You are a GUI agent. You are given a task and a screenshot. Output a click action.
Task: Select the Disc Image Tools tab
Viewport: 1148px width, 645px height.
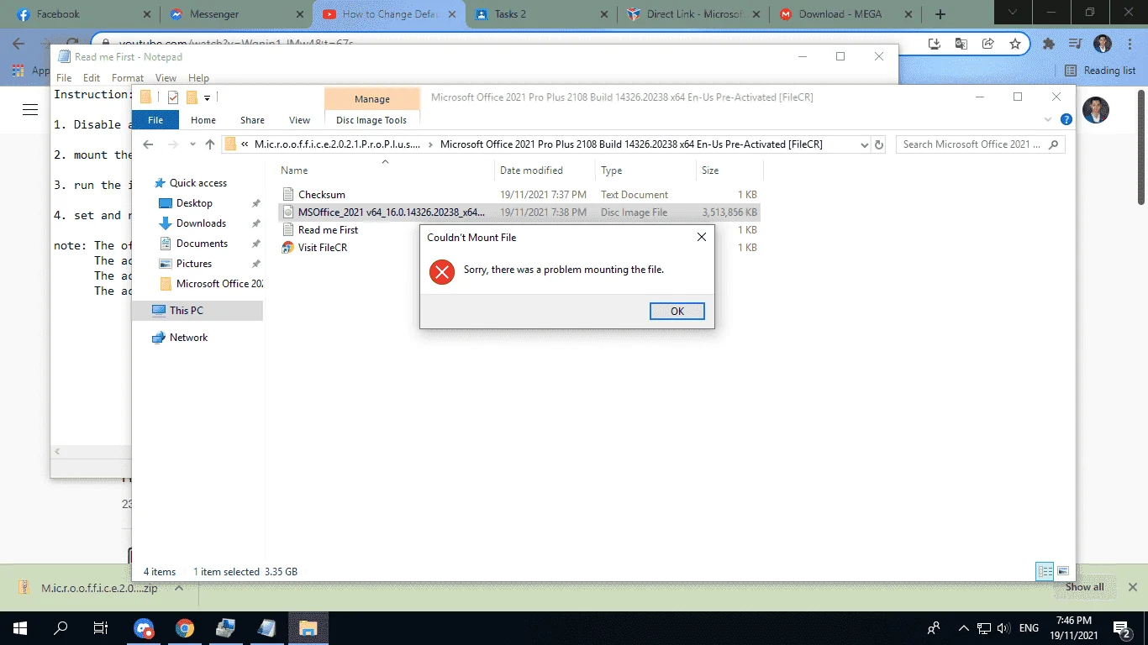[x=371, y=120]
